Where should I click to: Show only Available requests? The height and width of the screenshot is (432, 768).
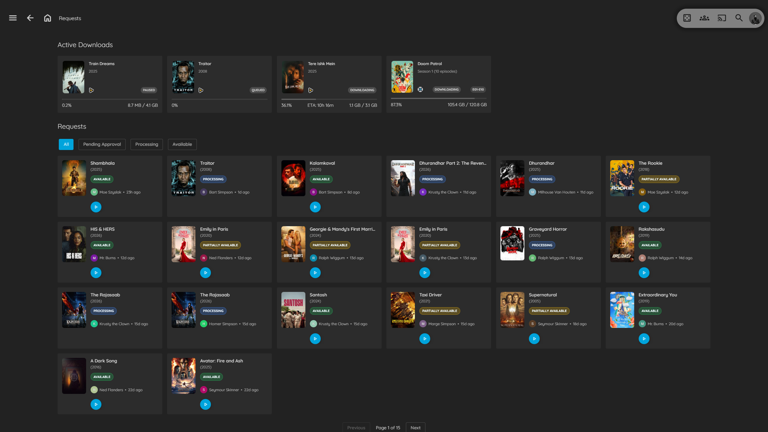(182, 144)
